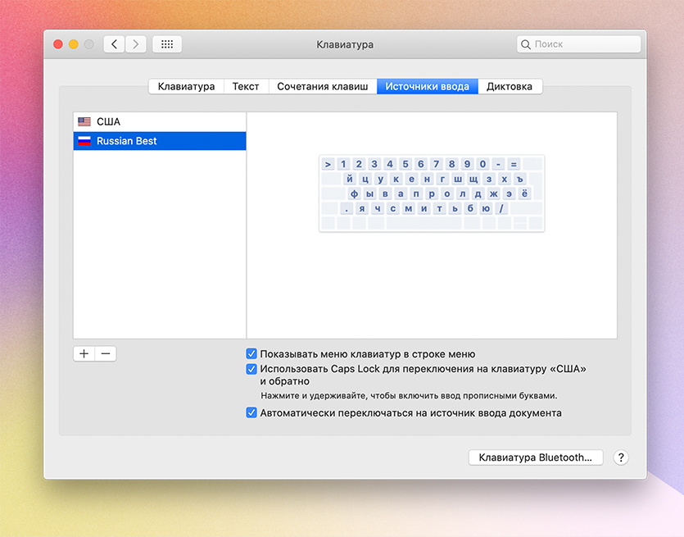This screenshot has height=537, width=684.
Task: Click the US flag icon next to США
Action: point(84,122)
